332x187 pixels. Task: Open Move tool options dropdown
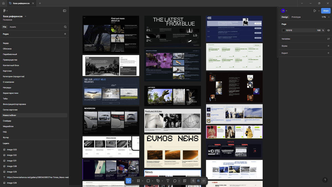coord(133,181)
